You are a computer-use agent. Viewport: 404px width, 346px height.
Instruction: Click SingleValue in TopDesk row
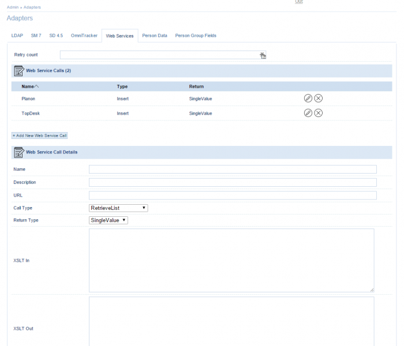click(200, 113)
